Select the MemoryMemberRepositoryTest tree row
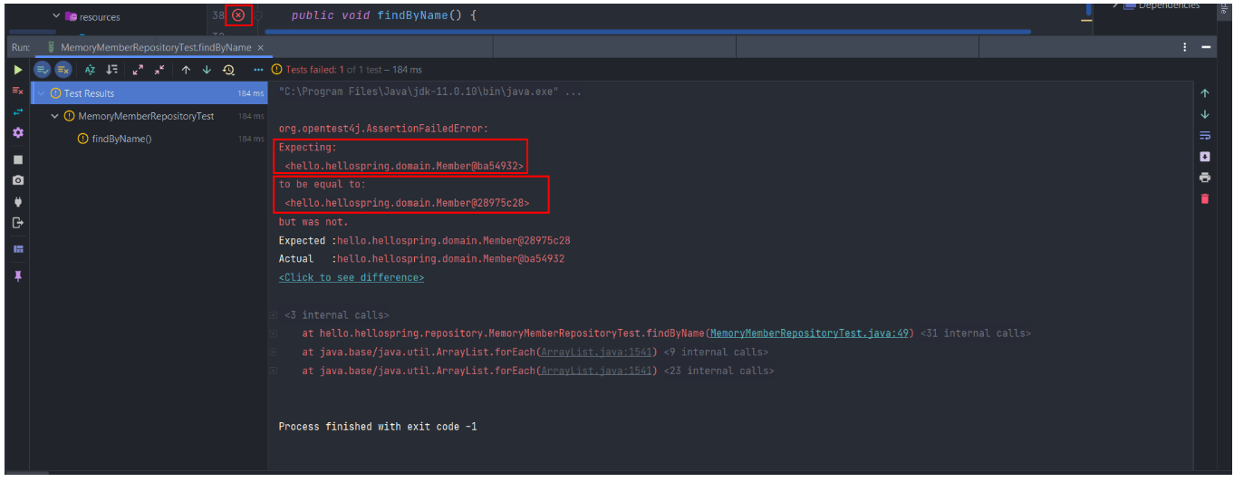This screenshot has width=1234, height=482. [149, 116]
